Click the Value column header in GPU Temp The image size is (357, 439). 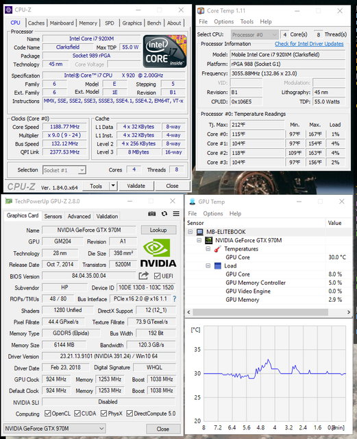[338, 223]
